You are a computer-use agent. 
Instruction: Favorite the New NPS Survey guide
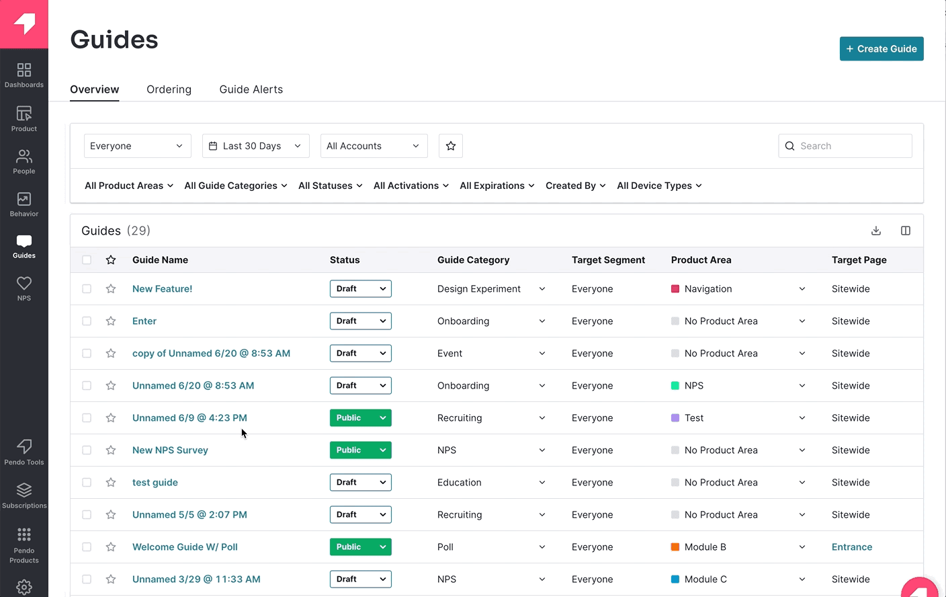point(111,450)
